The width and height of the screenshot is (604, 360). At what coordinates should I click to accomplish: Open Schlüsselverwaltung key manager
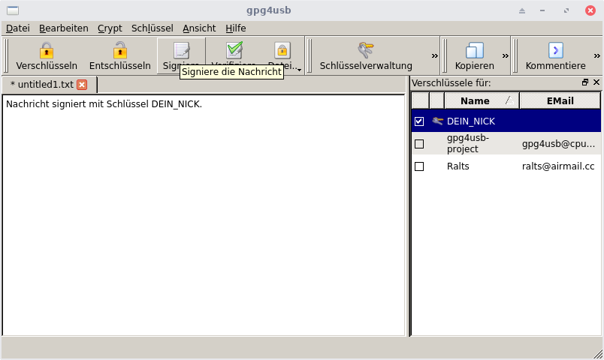[x=366, y=55]
